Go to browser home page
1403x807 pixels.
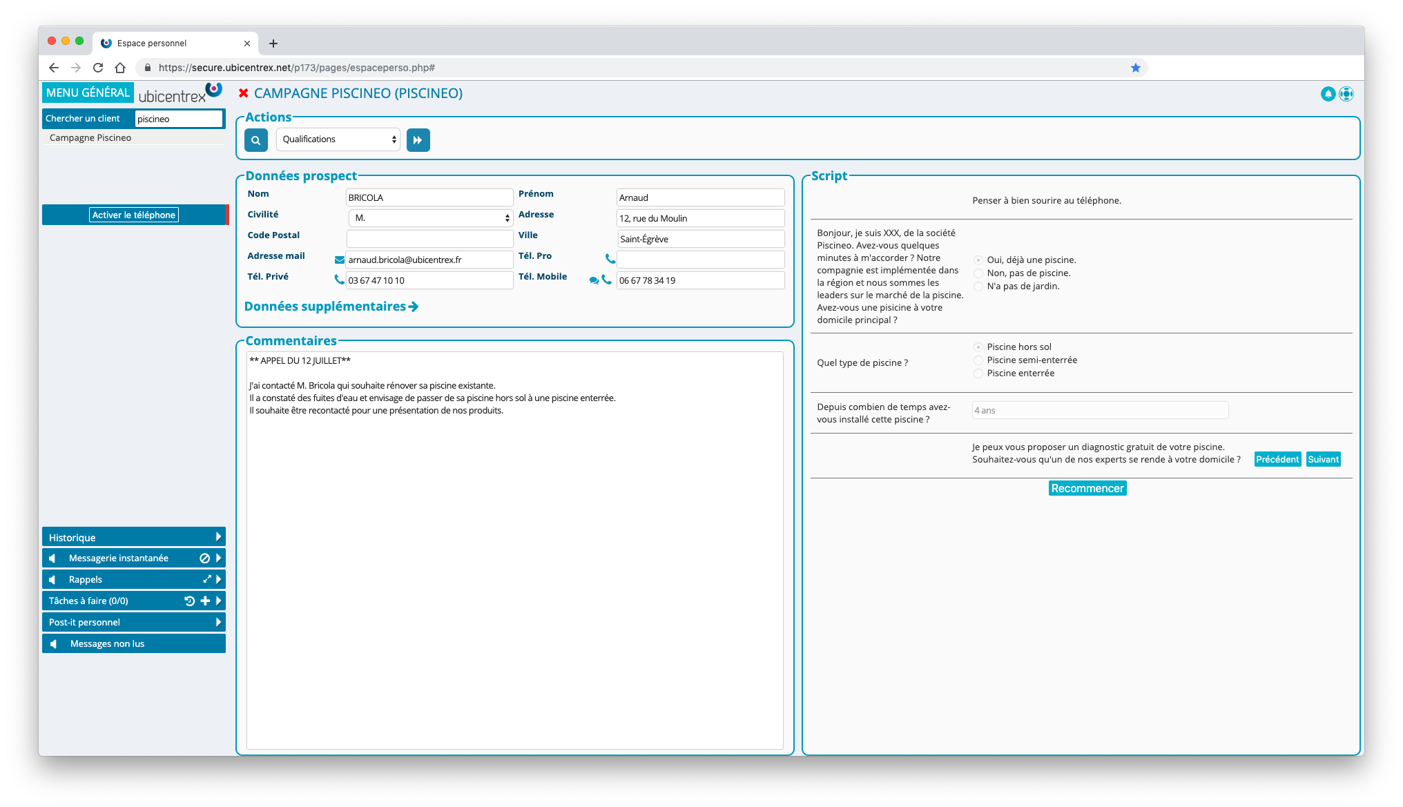tap(120, 68)
